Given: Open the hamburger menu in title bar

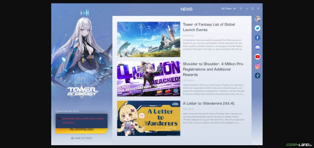Looking at the screenshot, I should [241, 9].
